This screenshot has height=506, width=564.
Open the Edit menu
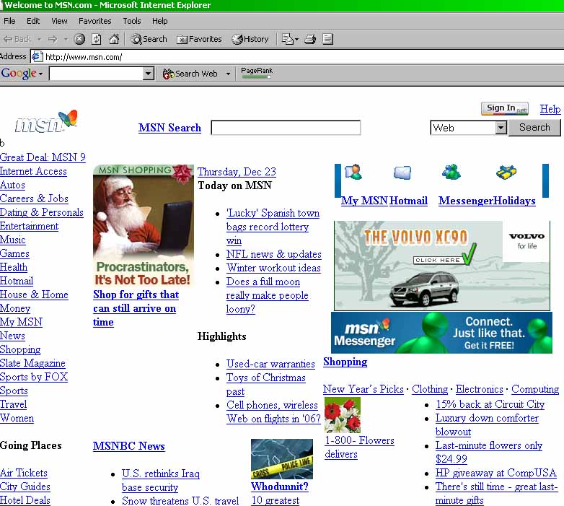(x=33, y=21)
